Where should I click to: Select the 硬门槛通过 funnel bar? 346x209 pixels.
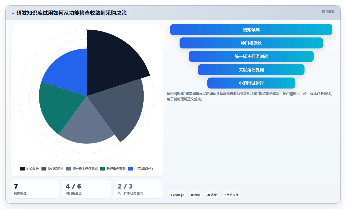coord(251,43)
